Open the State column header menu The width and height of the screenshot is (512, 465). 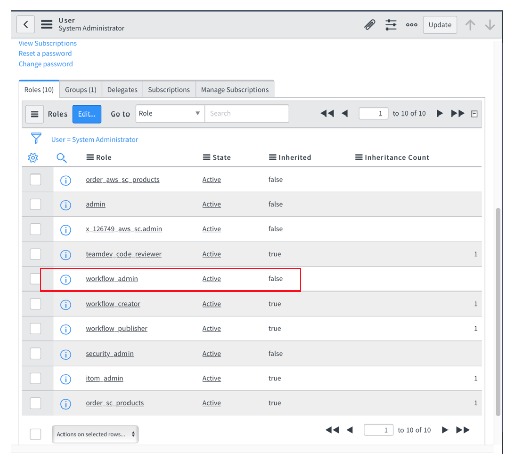click(206, 157)
